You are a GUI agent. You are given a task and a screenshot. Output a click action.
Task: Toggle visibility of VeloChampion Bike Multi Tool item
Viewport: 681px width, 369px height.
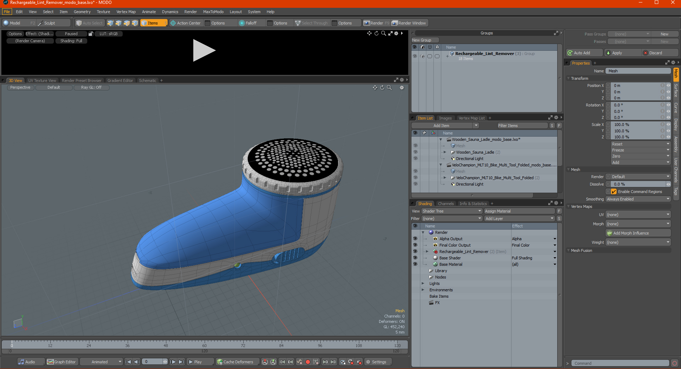[x=415, y=178]
